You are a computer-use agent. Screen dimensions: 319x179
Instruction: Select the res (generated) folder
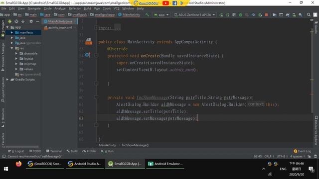[28, 74]
